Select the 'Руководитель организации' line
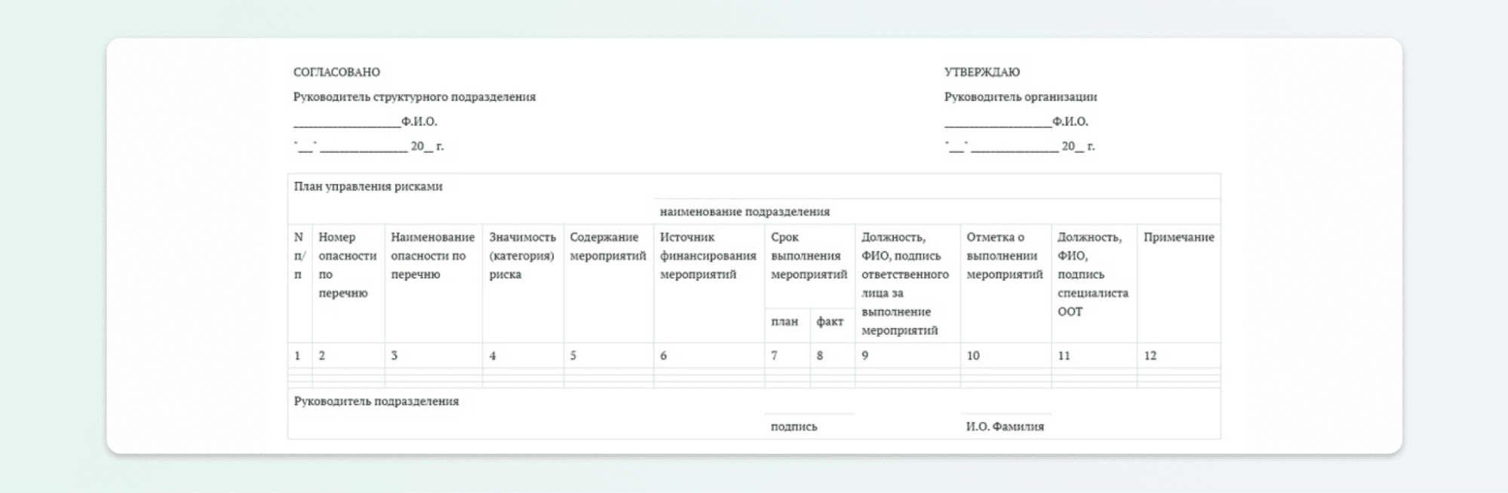This screenshot has height=493, width=1508. [1020, 97]
